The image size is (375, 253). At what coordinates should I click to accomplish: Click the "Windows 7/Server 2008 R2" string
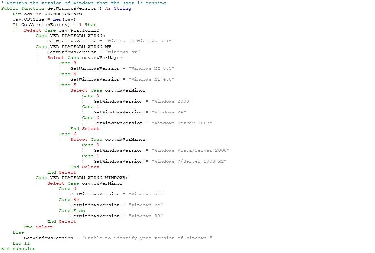point(189,161)
